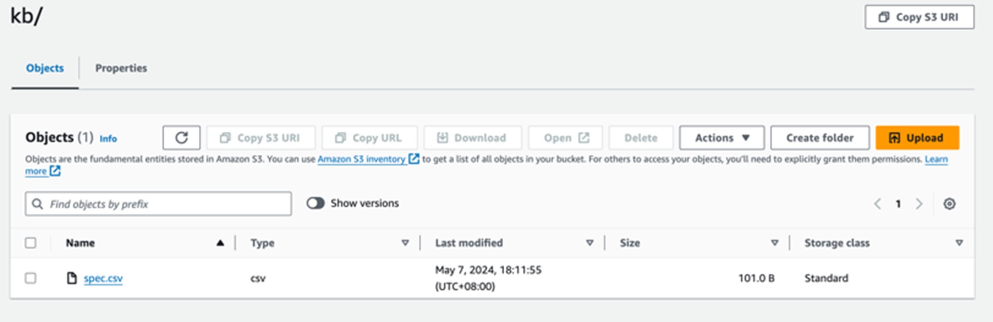Toggle the Show versions switch
This screenshot has width=993, height=322.
pos(316,203)
